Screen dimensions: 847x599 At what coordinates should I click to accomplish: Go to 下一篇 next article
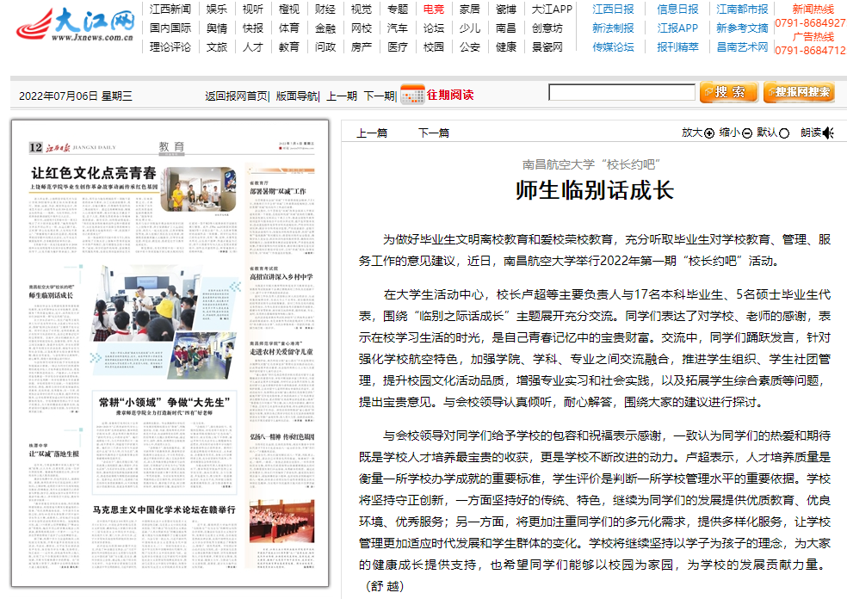[x=434, y=133]
